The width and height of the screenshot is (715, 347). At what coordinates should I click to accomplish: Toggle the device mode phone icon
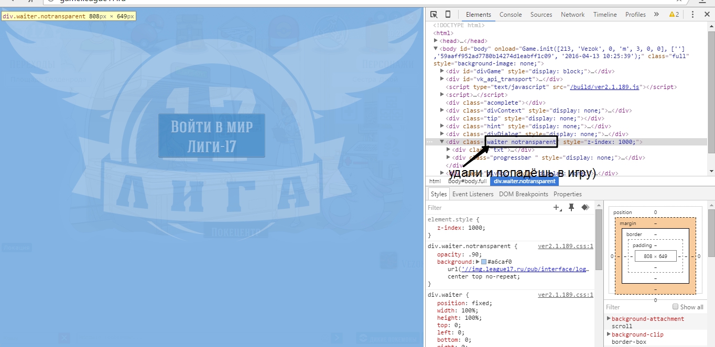coord(448,14)
